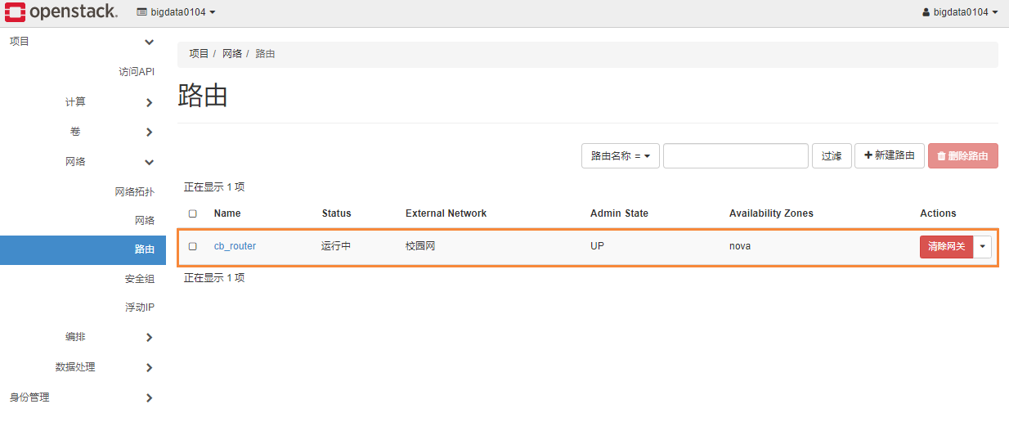Click the 校园网 external network cell
The width and height of the screenshot is (1009, 440).
[x=420, y=246]
